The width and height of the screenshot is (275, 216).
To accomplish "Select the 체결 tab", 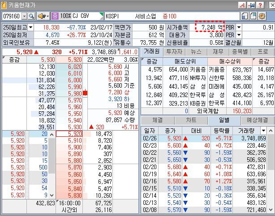I will [x=158, y=120].
